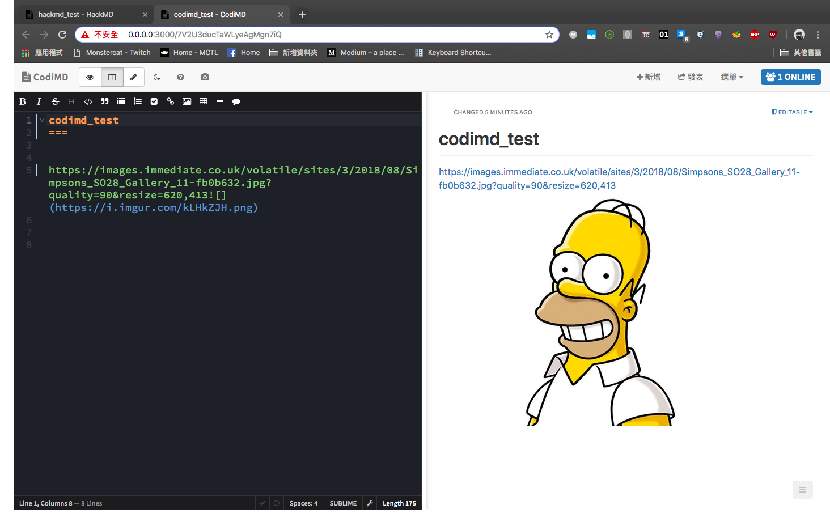The width and height of the screenshot is (830, 526).
Task: Create a new note with 新增 button
Action: pos(649,77)
